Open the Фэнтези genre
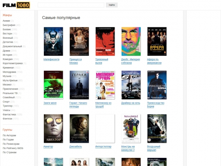The height and width of the screenshot is (166, 221). click(x=7, y=118)
